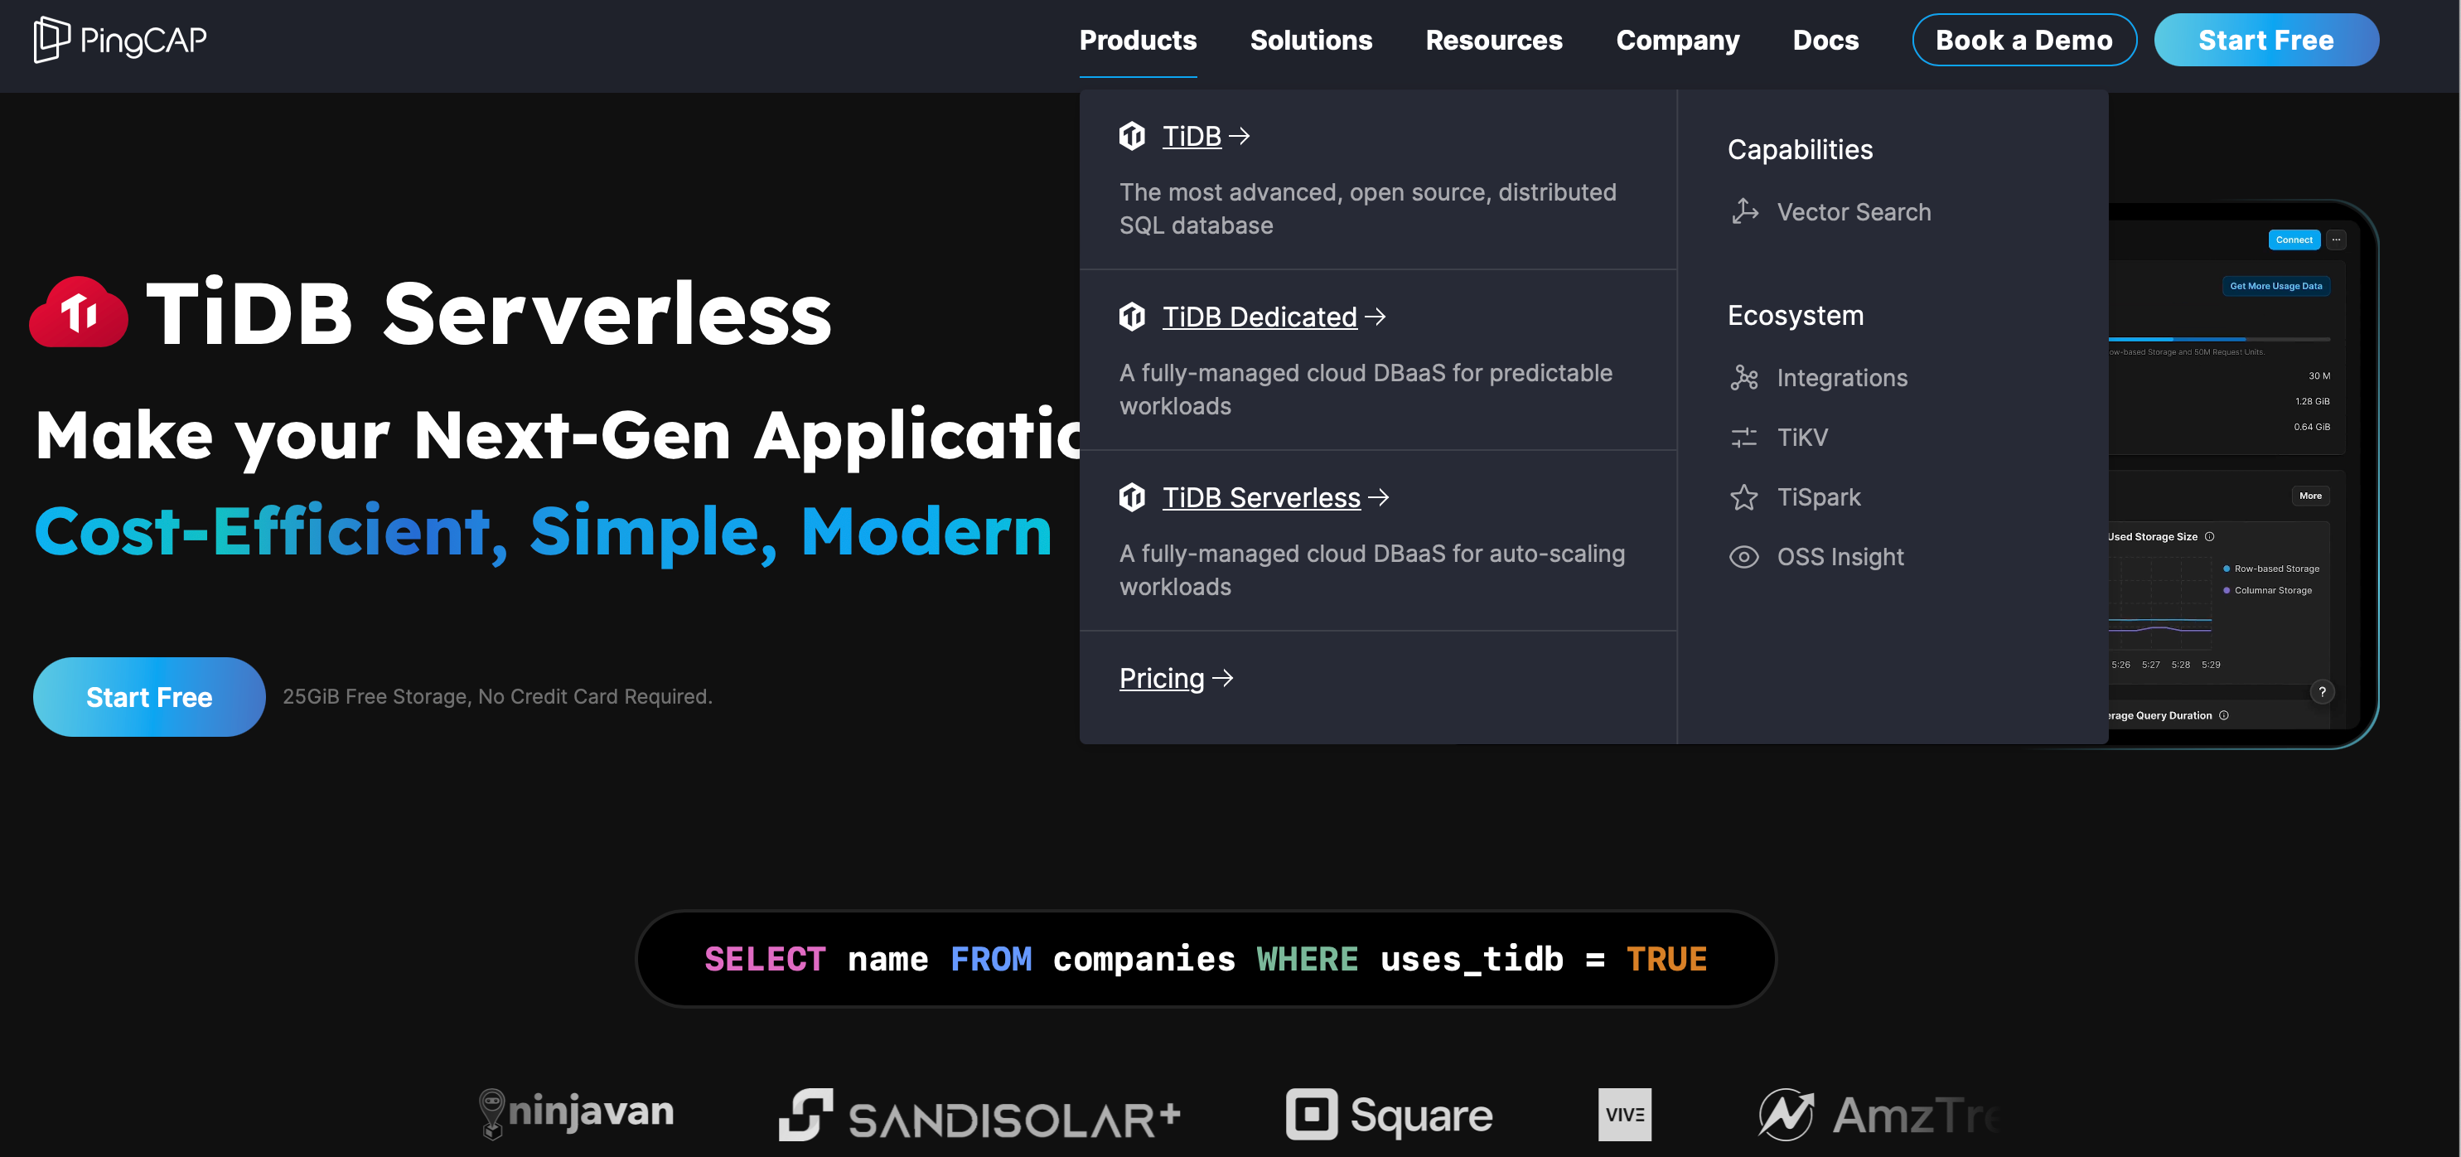Click the OSS Insight eye icon
Image resolution: width=2461 pixels, height=1157 pixels.
pyautogui.click(x=1744, y=557)
